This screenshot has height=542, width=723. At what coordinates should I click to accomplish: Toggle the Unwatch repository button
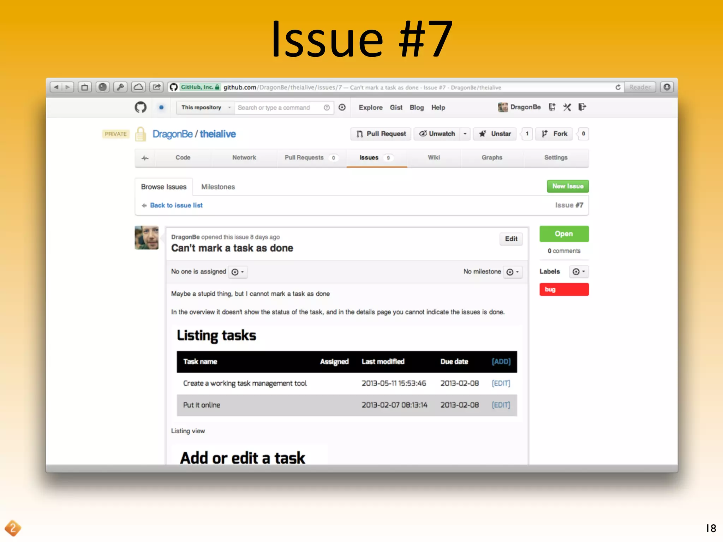coord(437,134)
